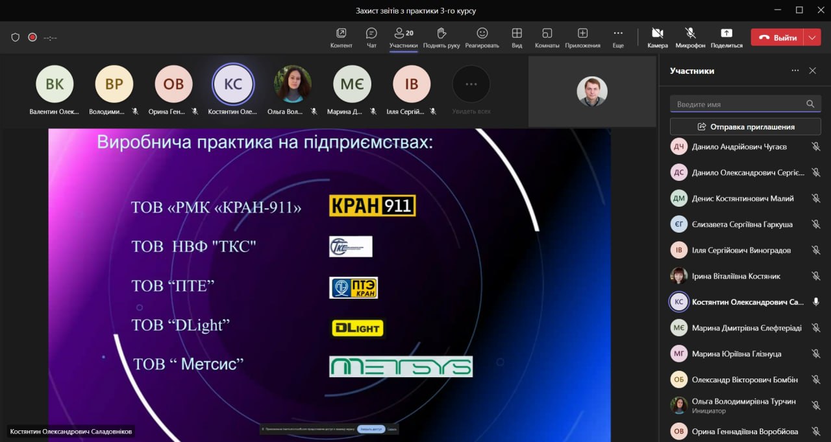Click the search magnifier icon

point(810,104)
